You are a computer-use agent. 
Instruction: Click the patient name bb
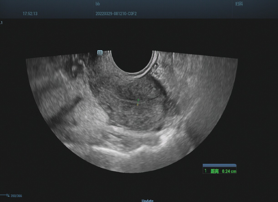pos(98,4)
